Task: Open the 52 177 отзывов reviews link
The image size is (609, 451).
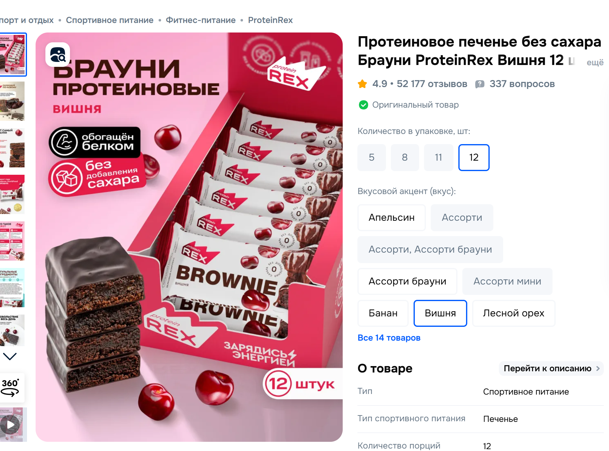Action: click(432, 84)
